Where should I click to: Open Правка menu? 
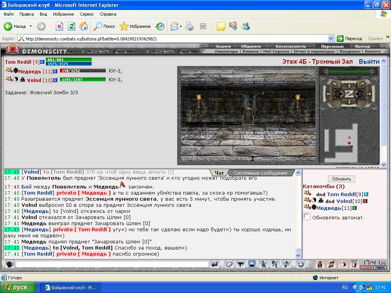tap(26, 14)
